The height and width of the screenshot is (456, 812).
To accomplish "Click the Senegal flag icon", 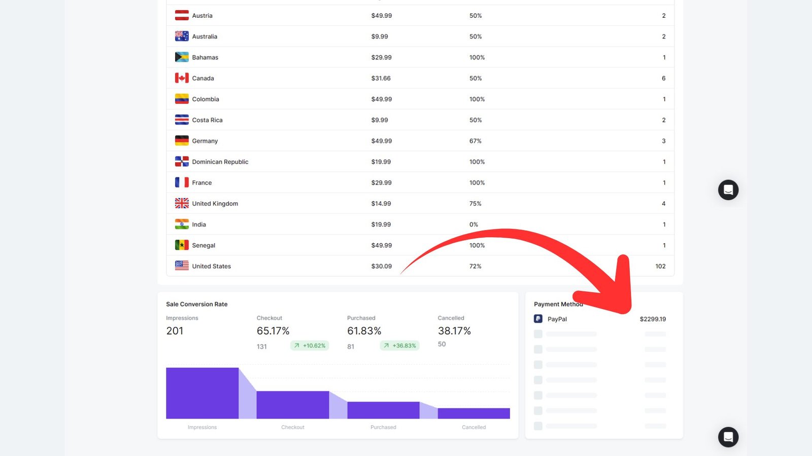I will 182,245.
